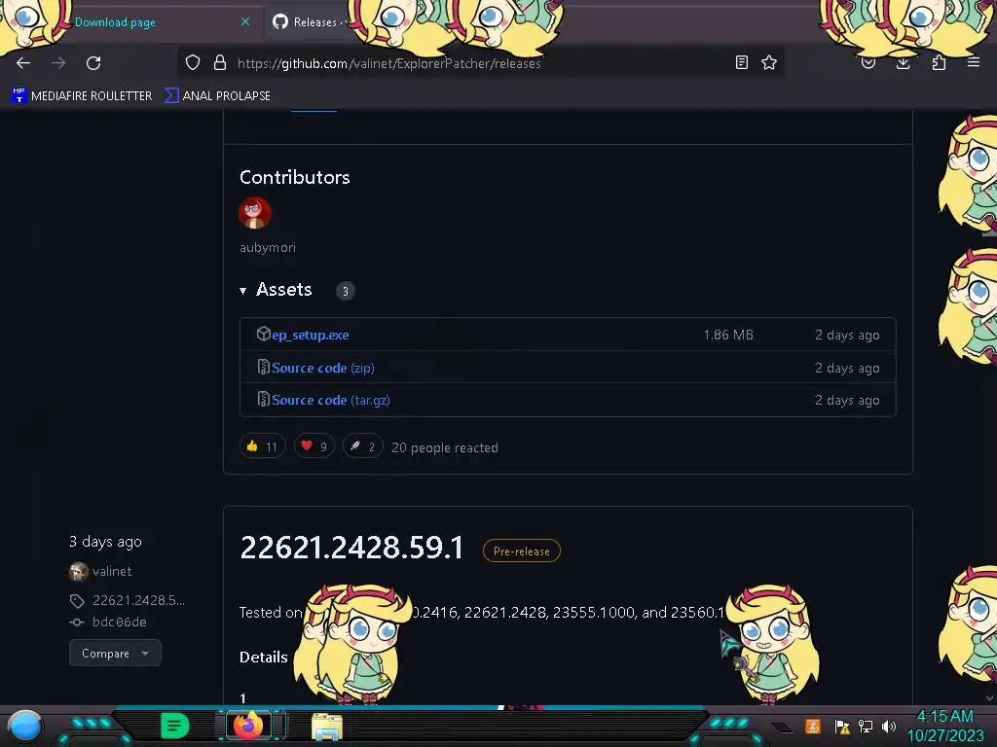Click the aubymori contributor name

(x=268, y=248)
